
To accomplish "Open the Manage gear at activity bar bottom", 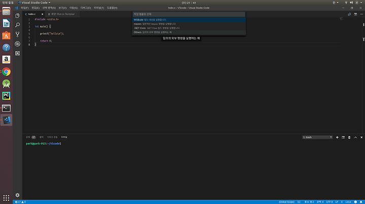I will 17,195.
